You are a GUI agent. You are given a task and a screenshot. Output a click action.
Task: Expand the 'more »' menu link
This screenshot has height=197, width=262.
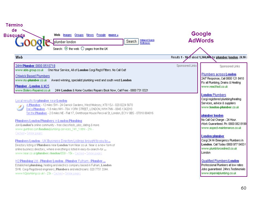point(113,35)
